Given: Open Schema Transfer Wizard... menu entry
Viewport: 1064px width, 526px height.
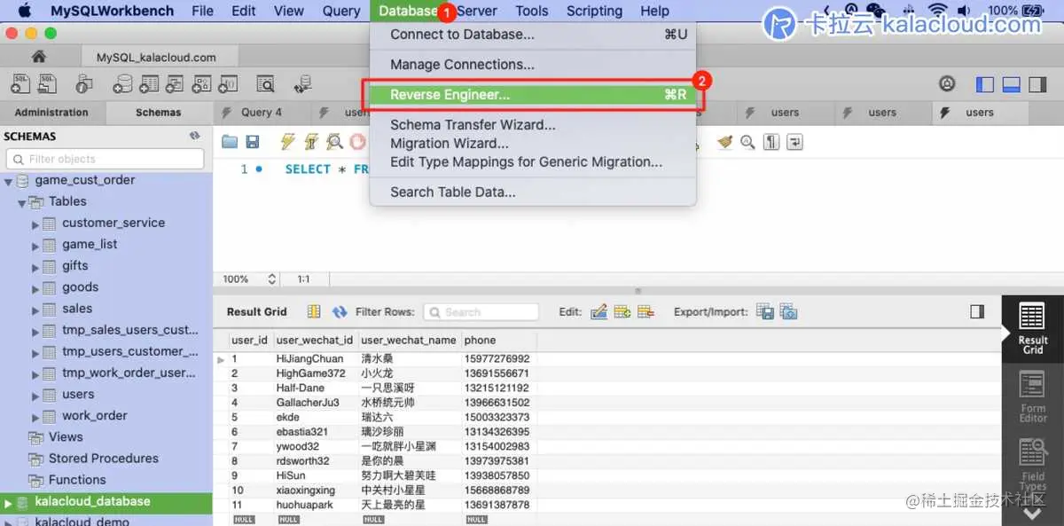Looking at the screenshot, I should [533, 125].
